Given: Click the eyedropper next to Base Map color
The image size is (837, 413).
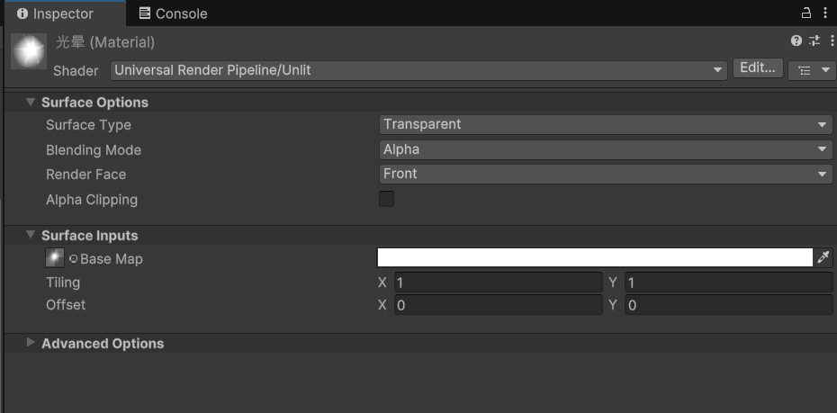Looking at the screenshot, I should (823, 257).
